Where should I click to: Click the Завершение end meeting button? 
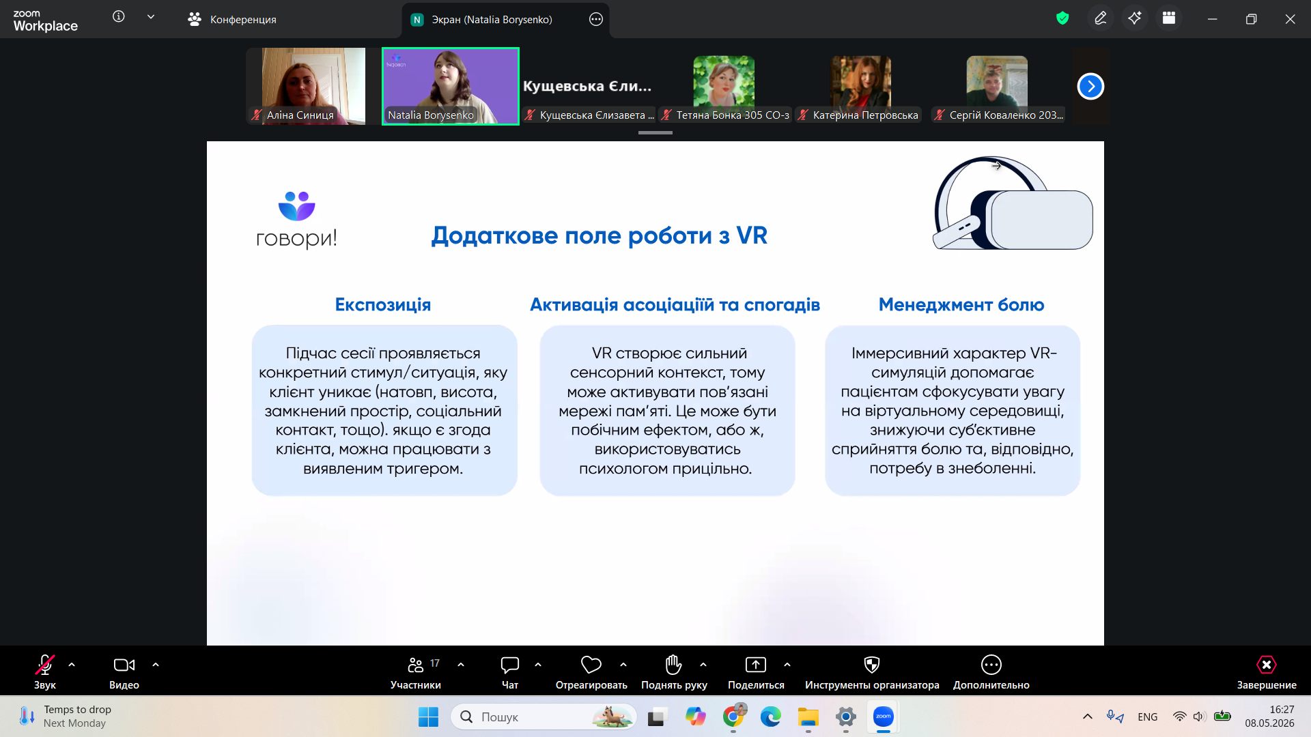(x=1267, y=671)
